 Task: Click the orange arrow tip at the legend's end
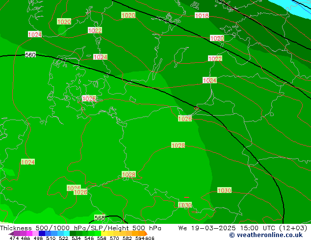146,234
